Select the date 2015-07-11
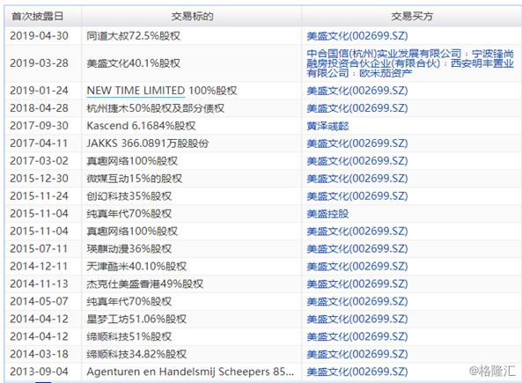 [x=39, y=249]
